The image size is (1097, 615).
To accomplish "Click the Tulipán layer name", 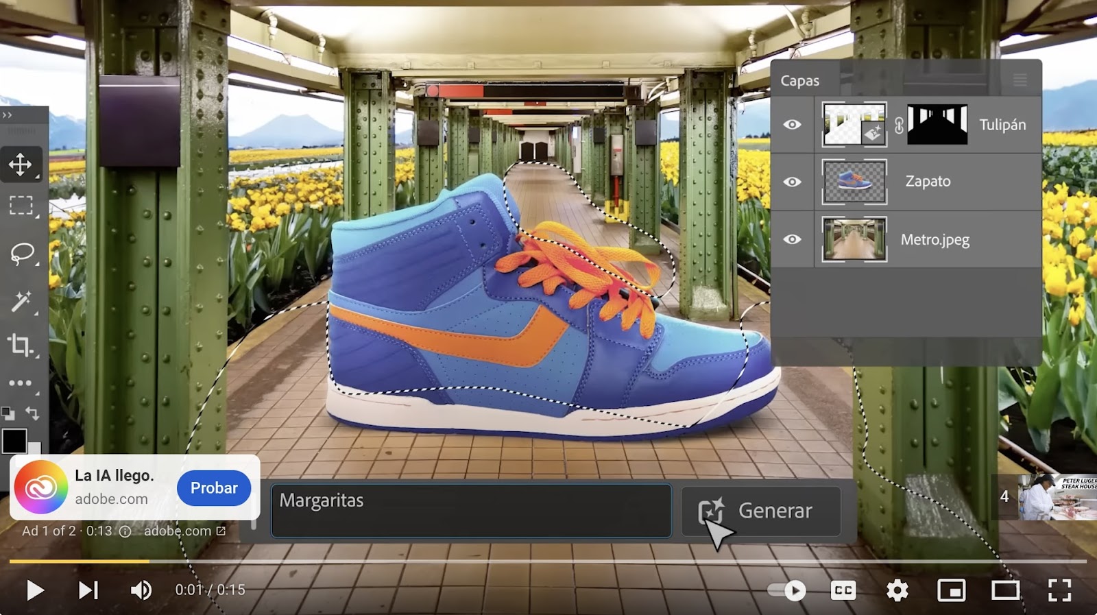I will click(x=1002, y=125).
